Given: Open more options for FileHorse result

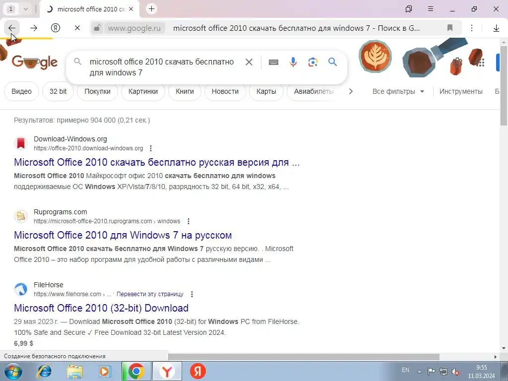Looking at the screenshot, I should [192, 294].
